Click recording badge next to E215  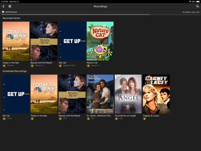(4, 119)
